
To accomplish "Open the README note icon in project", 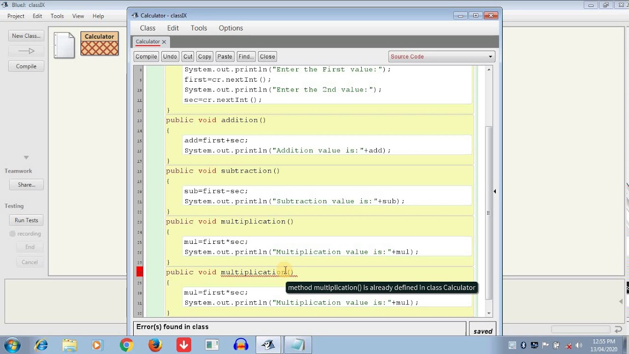I will click(x=64, y=45).
